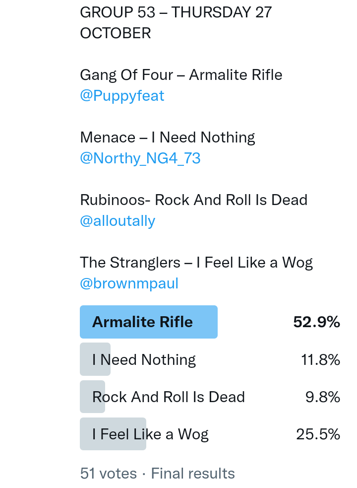
Task: Open the @Northy_NG4_73 profile mention
Action: tap(140, 158)
